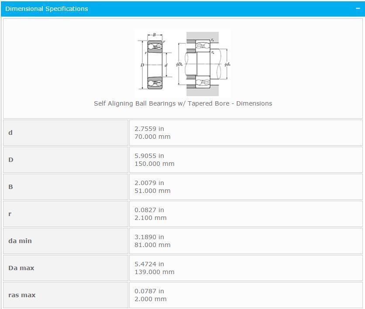The image size is (365, 309).
Task: Click the 2.100 mm chamfer value
Action: [151, 218]
